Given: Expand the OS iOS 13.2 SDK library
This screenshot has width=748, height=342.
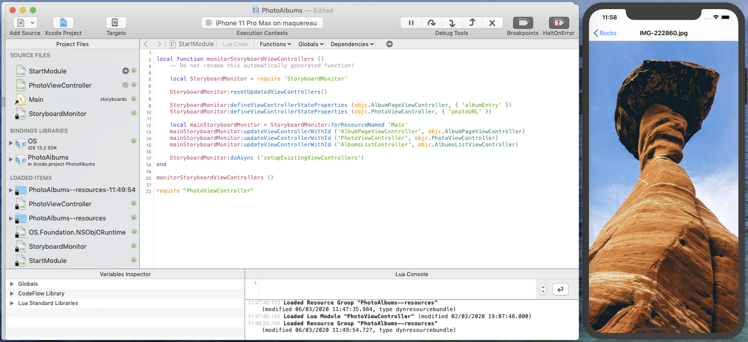Looking at the screenshot, I should click(x=11, y=143).
